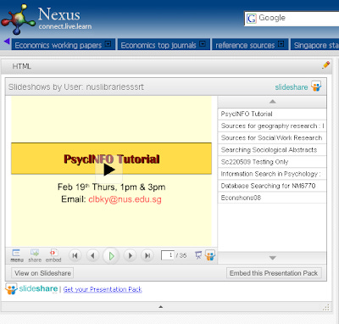
Task: Open reference sources tab dropdown
Action: 281,44
